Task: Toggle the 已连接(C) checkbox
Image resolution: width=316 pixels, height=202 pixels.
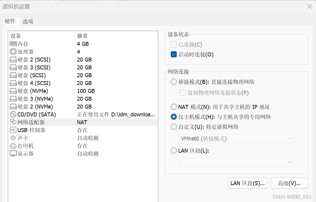Action: coord(174,44)
